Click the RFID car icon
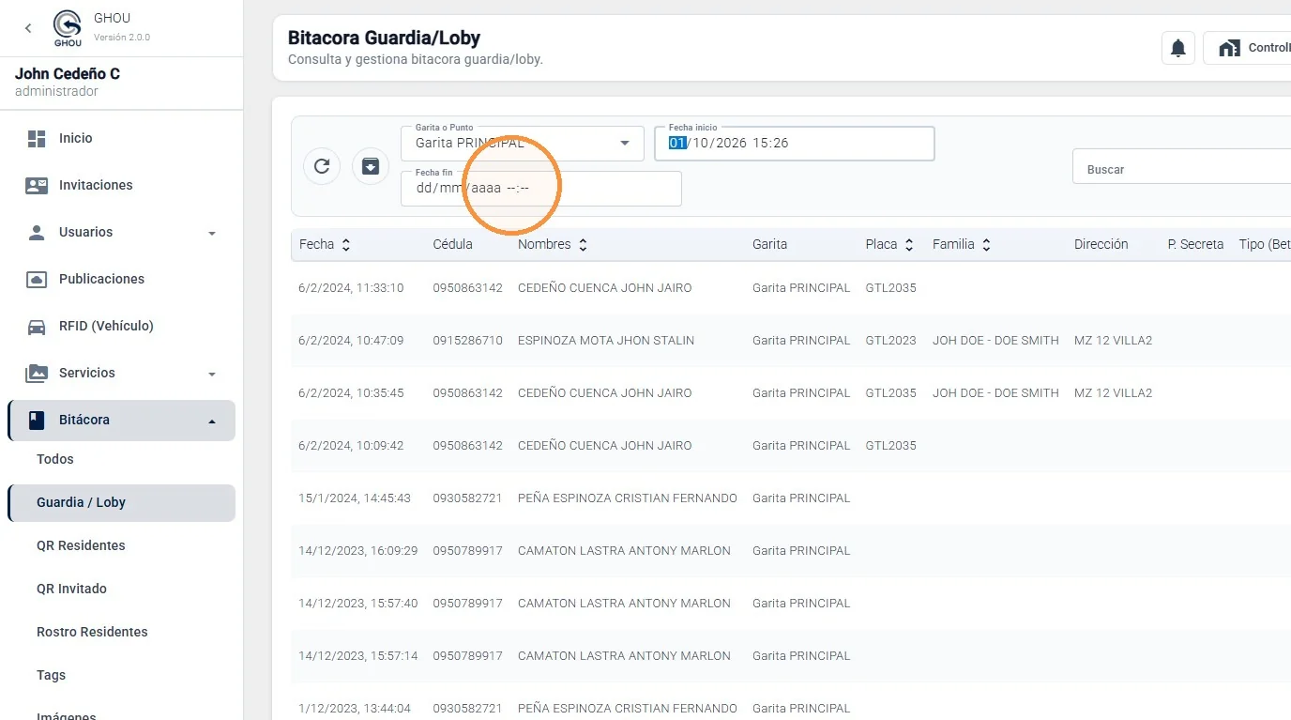Screen dimensions: 1291x720 pyautogui.click(x=37, y=326)
